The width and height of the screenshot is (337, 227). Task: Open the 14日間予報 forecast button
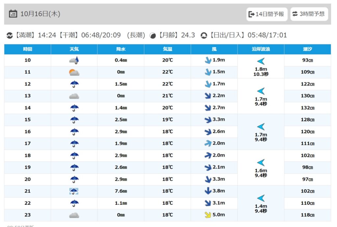267,14
